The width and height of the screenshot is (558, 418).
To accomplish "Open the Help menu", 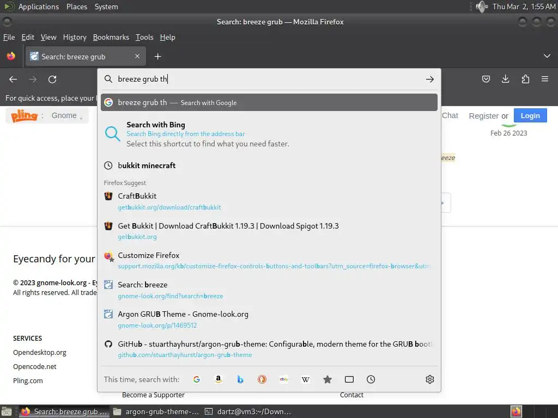I will click(168, 38).
